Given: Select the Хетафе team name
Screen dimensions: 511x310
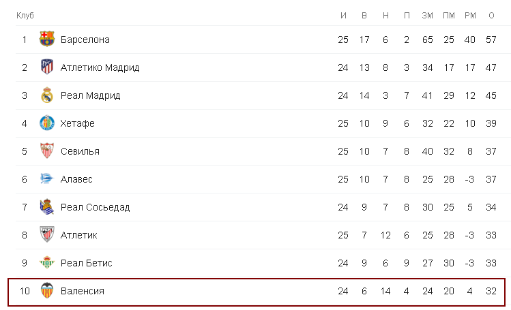Looking at the screenshot, I should (x=78, y=123).
